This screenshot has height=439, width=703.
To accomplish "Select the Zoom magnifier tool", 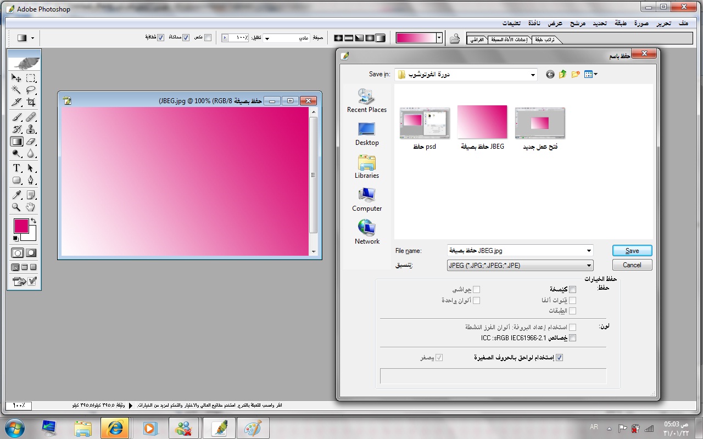I will (x=16, y=207).
